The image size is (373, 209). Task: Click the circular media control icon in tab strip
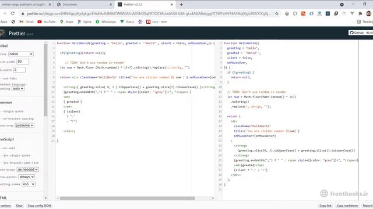click(x=342, y=5)
